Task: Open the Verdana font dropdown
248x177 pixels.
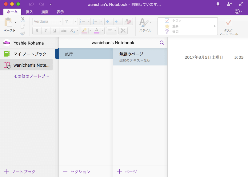Action: pos(60,22)
